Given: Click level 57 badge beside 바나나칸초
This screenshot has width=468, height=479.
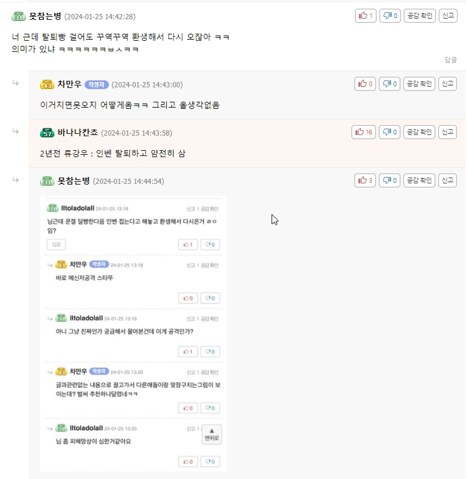Looking at the screenshot, I should click(x=47, y=133).
